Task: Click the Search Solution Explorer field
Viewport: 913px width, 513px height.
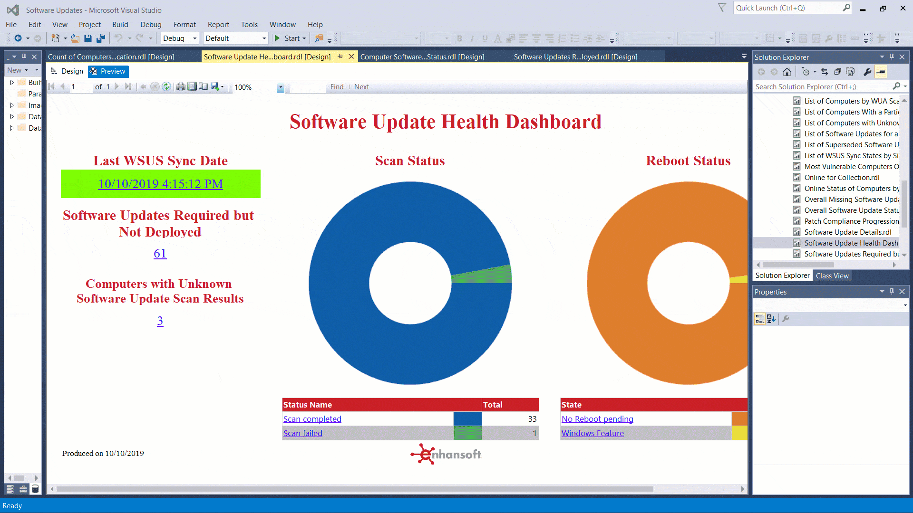Action: (x=823, y=86)
